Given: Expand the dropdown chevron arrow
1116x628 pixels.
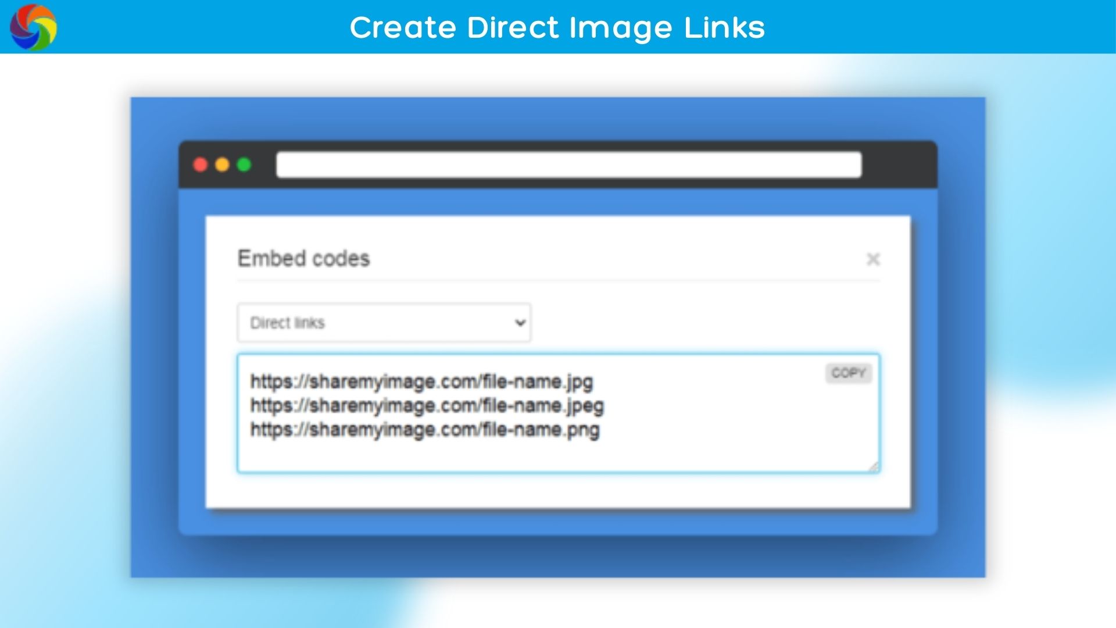Looking at the screenshot, I should coord(520,323).
